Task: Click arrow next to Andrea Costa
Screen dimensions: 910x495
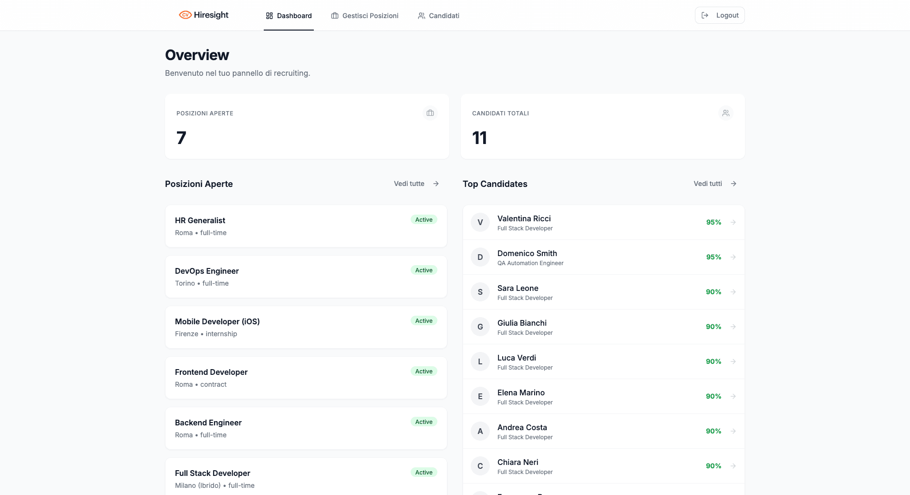Action: point(733,431)
